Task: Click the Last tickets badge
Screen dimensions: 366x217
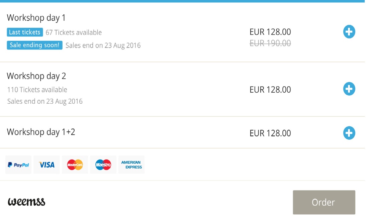Action: 25,32
